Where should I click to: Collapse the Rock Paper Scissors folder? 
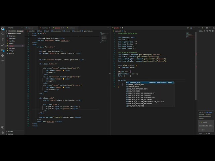click(15, 34)
